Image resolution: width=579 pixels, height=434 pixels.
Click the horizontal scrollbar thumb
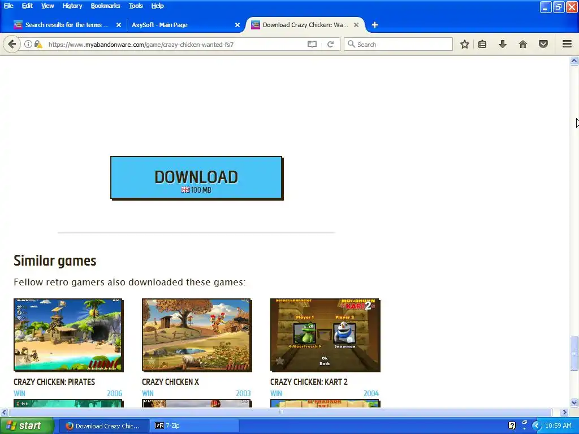[x=280, y=412]
